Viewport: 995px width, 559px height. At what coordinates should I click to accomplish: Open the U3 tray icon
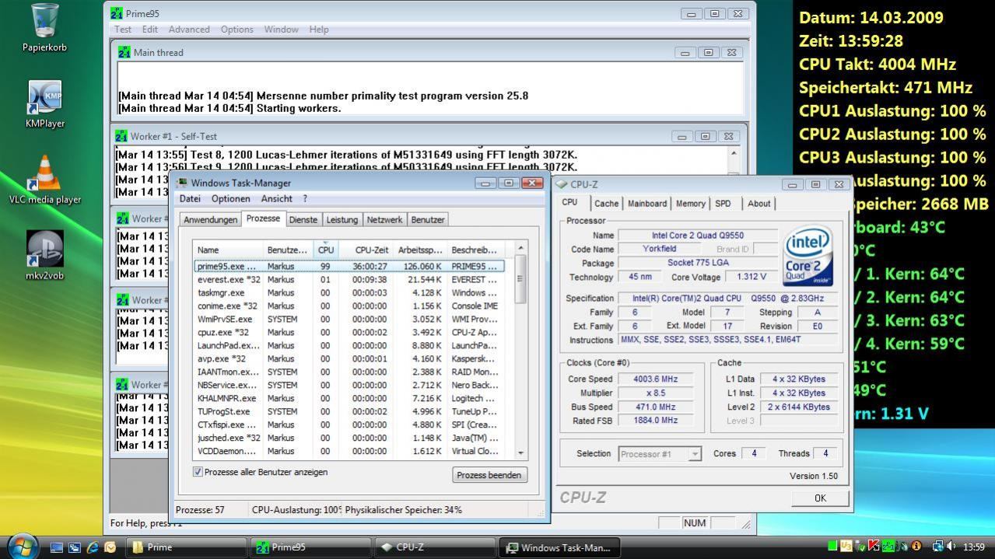[846, 547]
